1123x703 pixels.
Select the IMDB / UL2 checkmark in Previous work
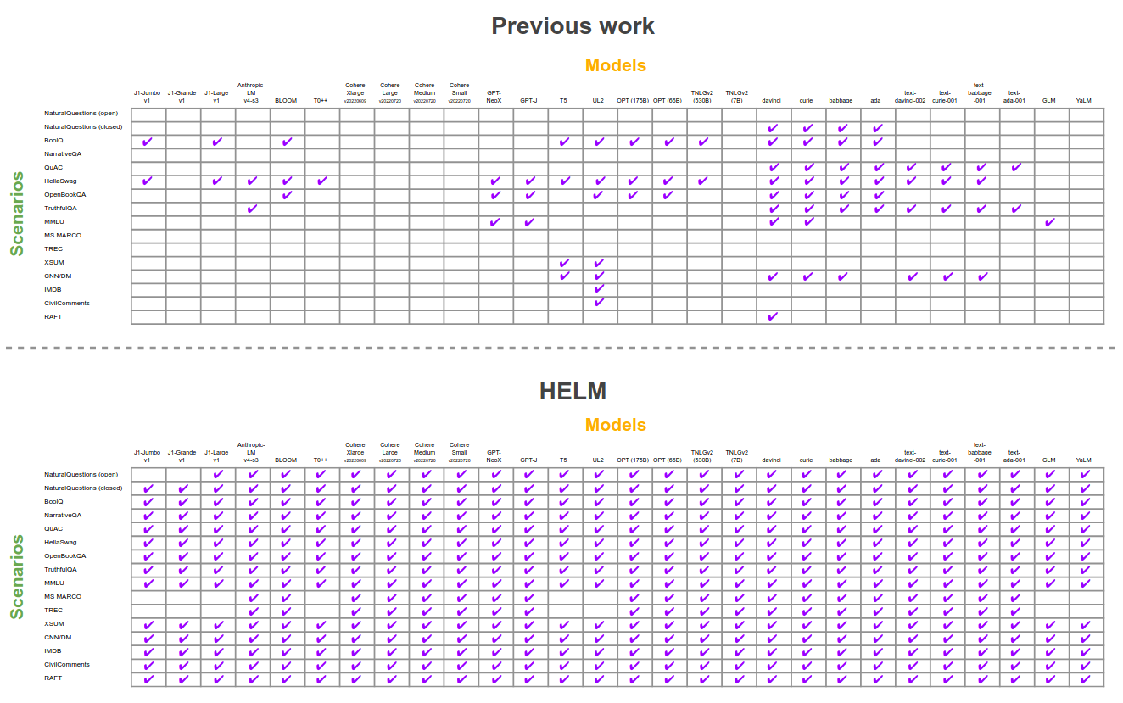point(599,290)
